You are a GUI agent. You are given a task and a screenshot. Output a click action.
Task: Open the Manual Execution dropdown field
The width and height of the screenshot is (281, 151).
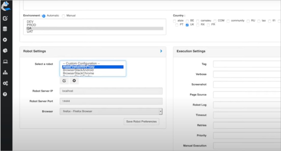(x=247, y=146)
